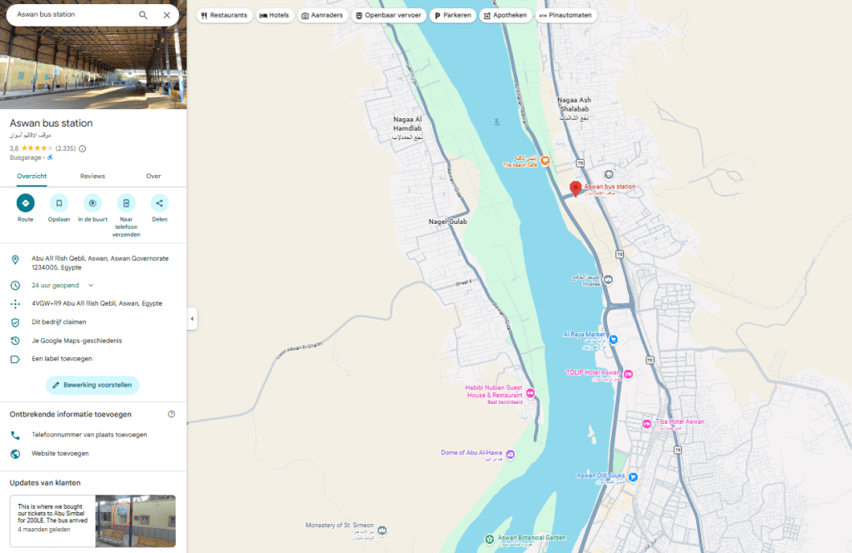
Task: Select the Hotels filter chip
Action: (x=274, y=15)
